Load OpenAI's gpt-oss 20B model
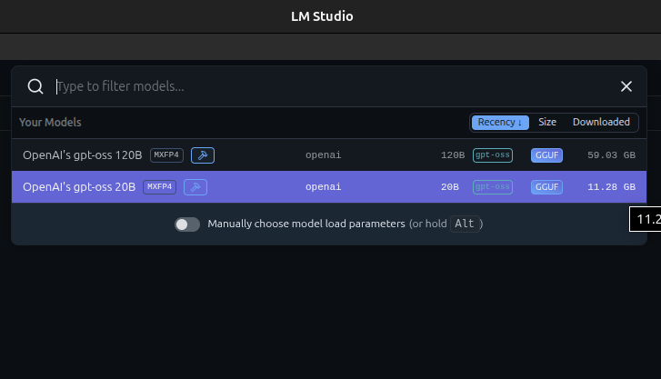 coord(79,187)
